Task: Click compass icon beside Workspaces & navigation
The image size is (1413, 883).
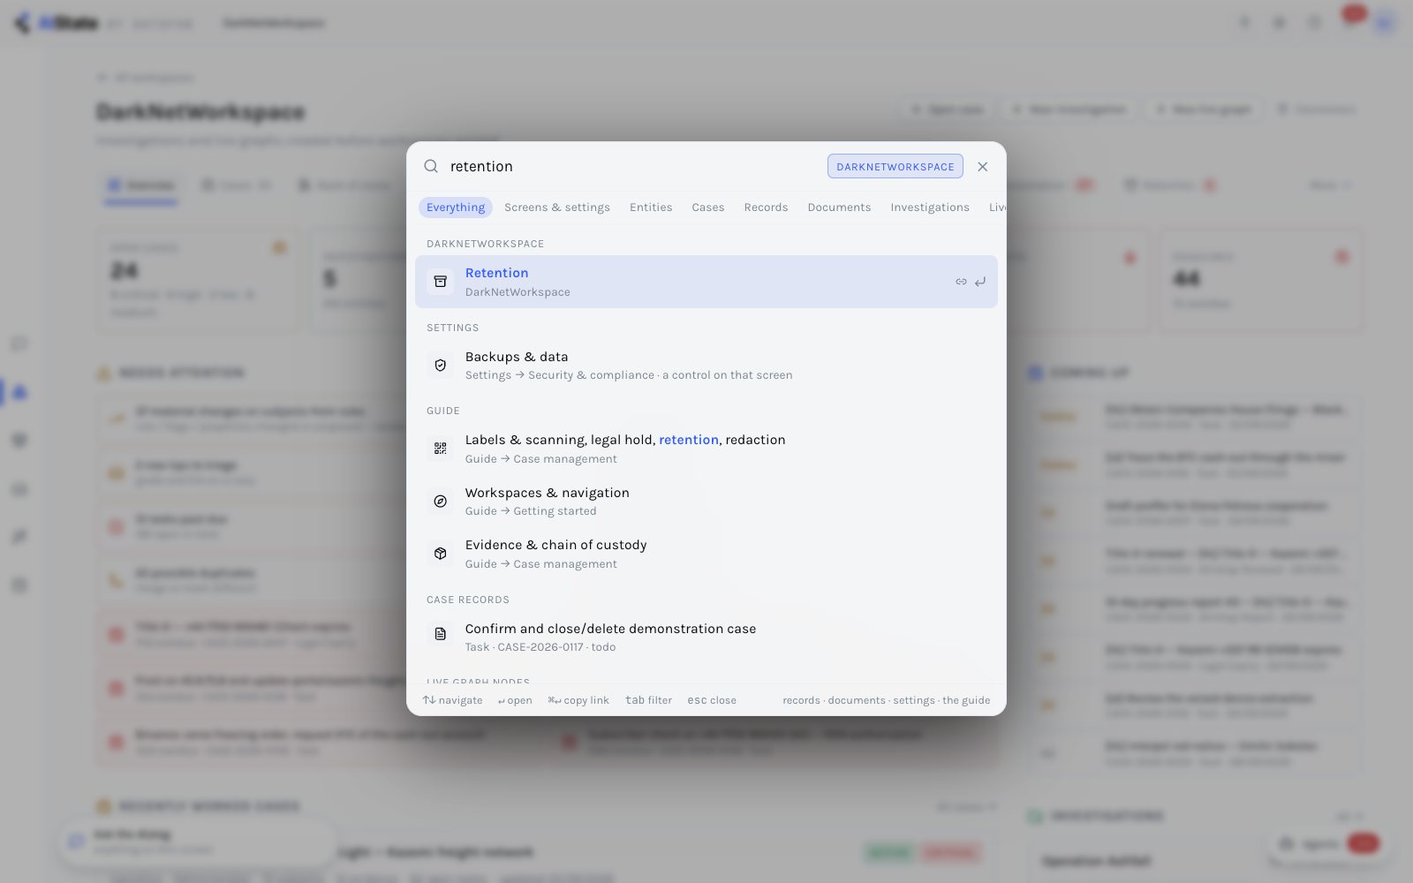Action: pyautogui.click(x=441, y=502)
